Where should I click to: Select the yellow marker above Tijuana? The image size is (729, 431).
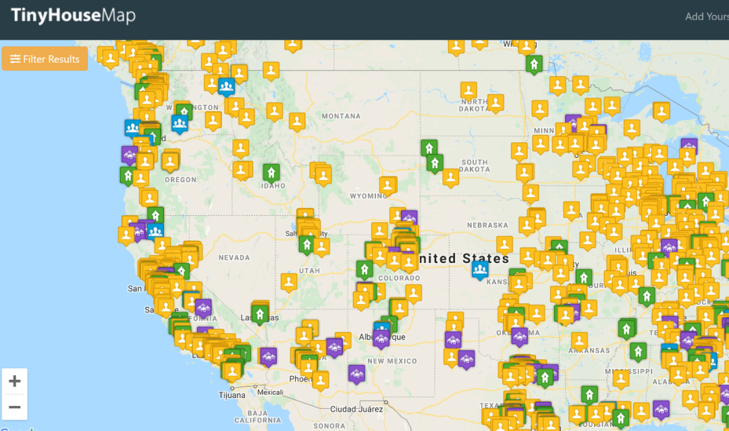click(x=232, y=371)
